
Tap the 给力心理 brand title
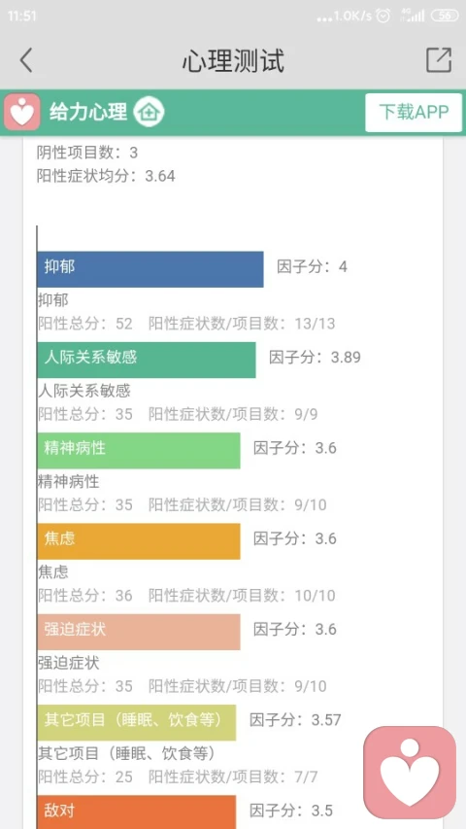(x=88, y=112)
